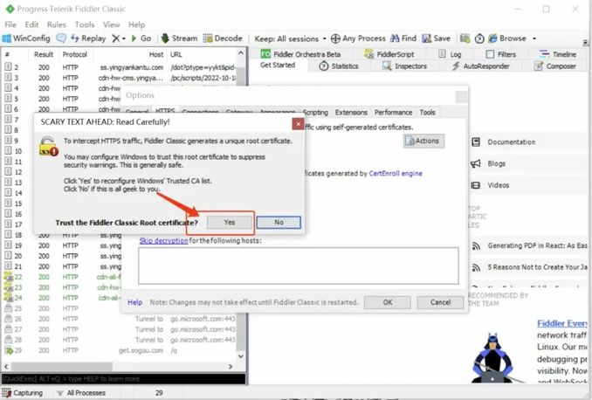Click the QuickExec command box
Image resolution: width=592 pixels, height=400 pixels.
122,378
